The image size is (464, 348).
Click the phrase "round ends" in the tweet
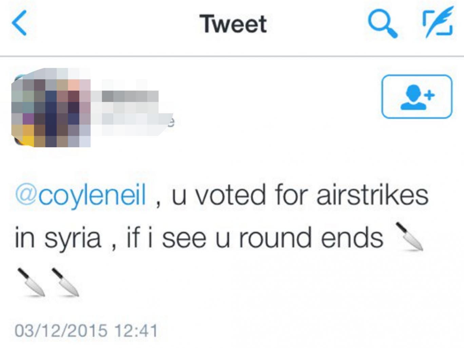tap(311, 237)
